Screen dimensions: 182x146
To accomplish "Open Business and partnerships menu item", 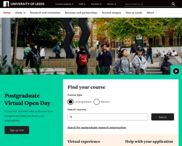I will coord(81,13).
